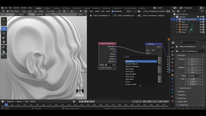Image resolution: width=206 pixels, height=116 pixels.
Task: Choose Gradient Texture from search results
Action: point(141,64)
